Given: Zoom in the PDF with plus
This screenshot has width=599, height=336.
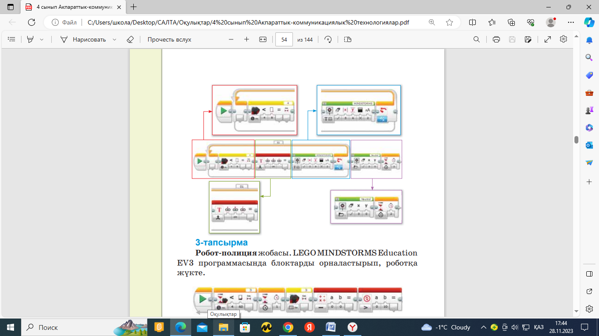Looking at the screenshot, I should 246,39.
